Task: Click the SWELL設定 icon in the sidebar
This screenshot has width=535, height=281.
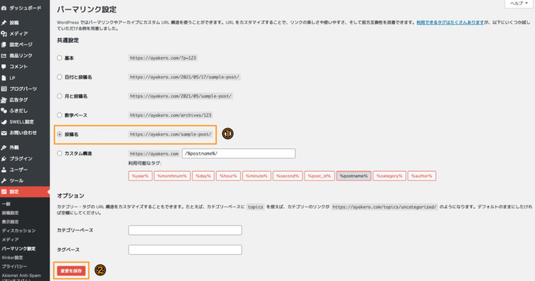Action: pyautogui.click(x=3, y=122)
